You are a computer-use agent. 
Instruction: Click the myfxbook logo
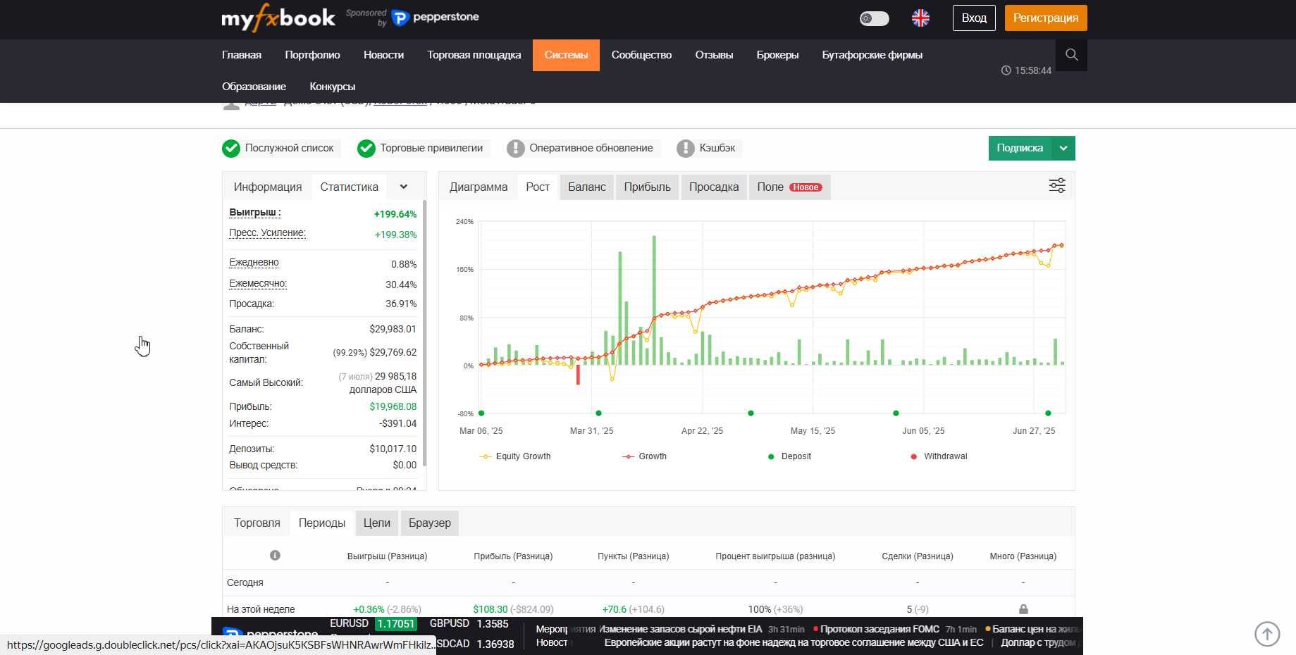coord(278,18)
